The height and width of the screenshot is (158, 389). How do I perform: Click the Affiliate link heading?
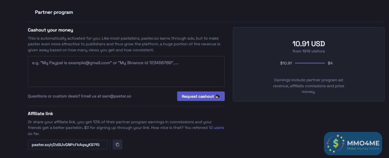40,114
